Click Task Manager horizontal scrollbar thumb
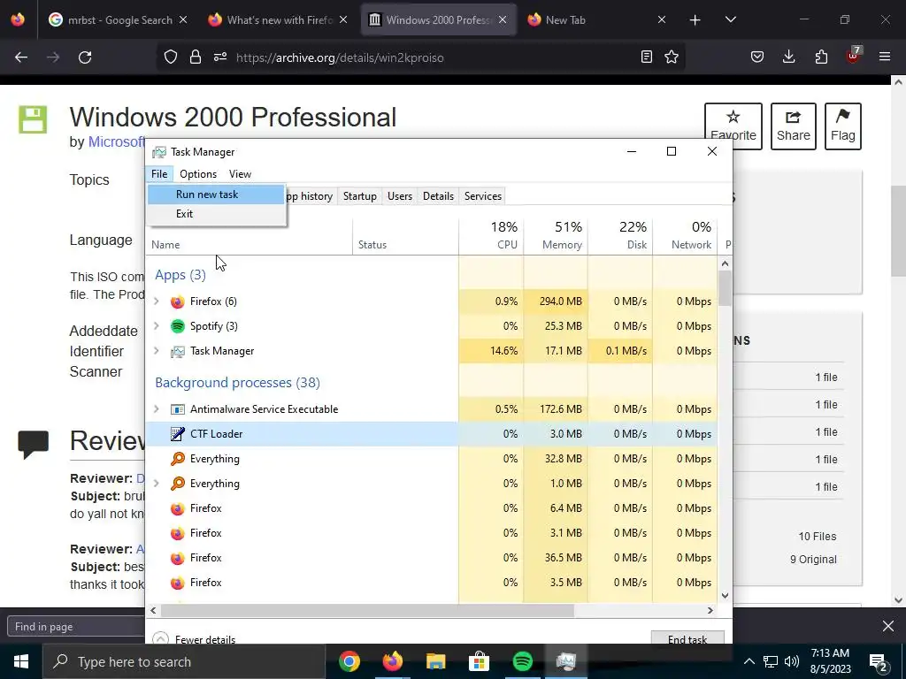Viewport: 906px width, 679px height. [367, 610]
